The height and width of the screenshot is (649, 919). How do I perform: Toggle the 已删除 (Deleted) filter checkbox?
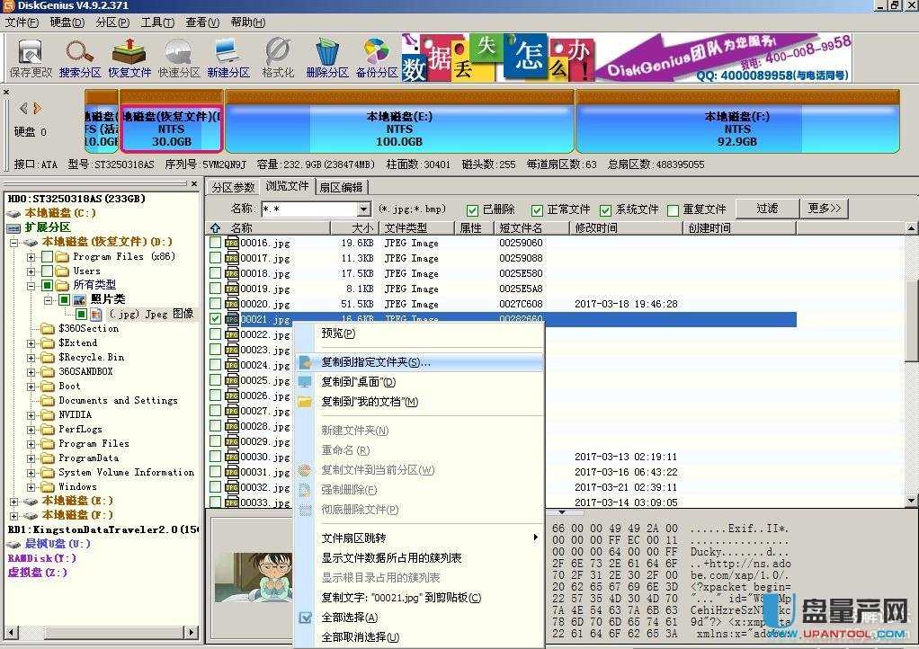click(x=473, y=209)
